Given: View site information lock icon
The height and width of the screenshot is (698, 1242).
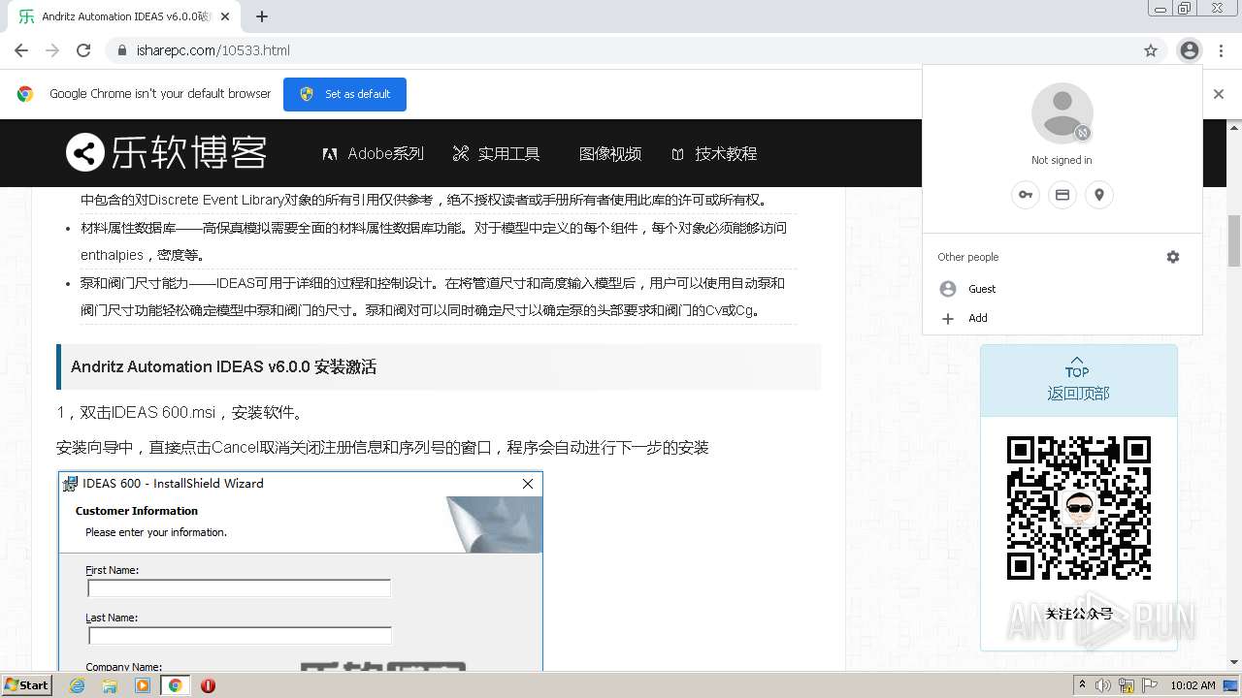Looking at the screenshot, I should tap(121, 50).
